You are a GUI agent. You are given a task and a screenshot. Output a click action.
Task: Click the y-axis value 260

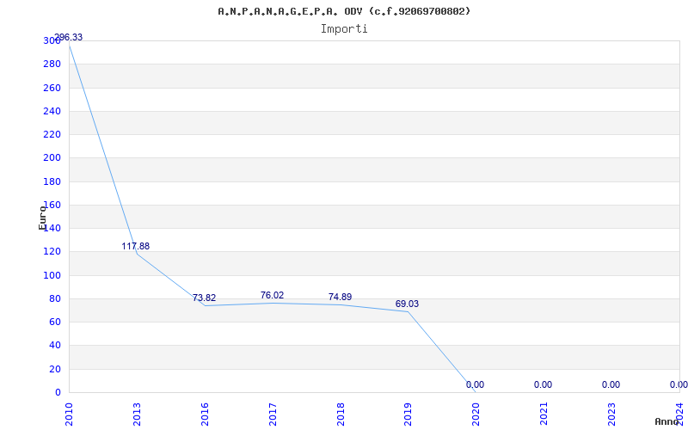(52, 88)
